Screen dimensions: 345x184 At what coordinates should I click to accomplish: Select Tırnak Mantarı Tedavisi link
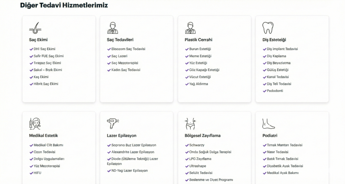(x=285, y=145)
